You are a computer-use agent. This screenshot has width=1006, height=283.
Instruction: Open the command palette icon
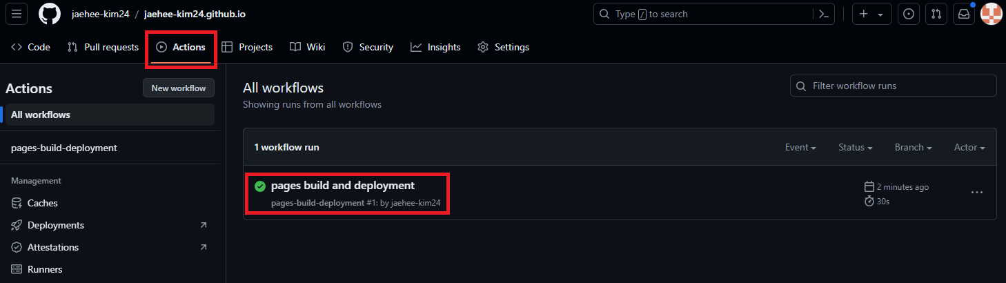coord(823,14)
